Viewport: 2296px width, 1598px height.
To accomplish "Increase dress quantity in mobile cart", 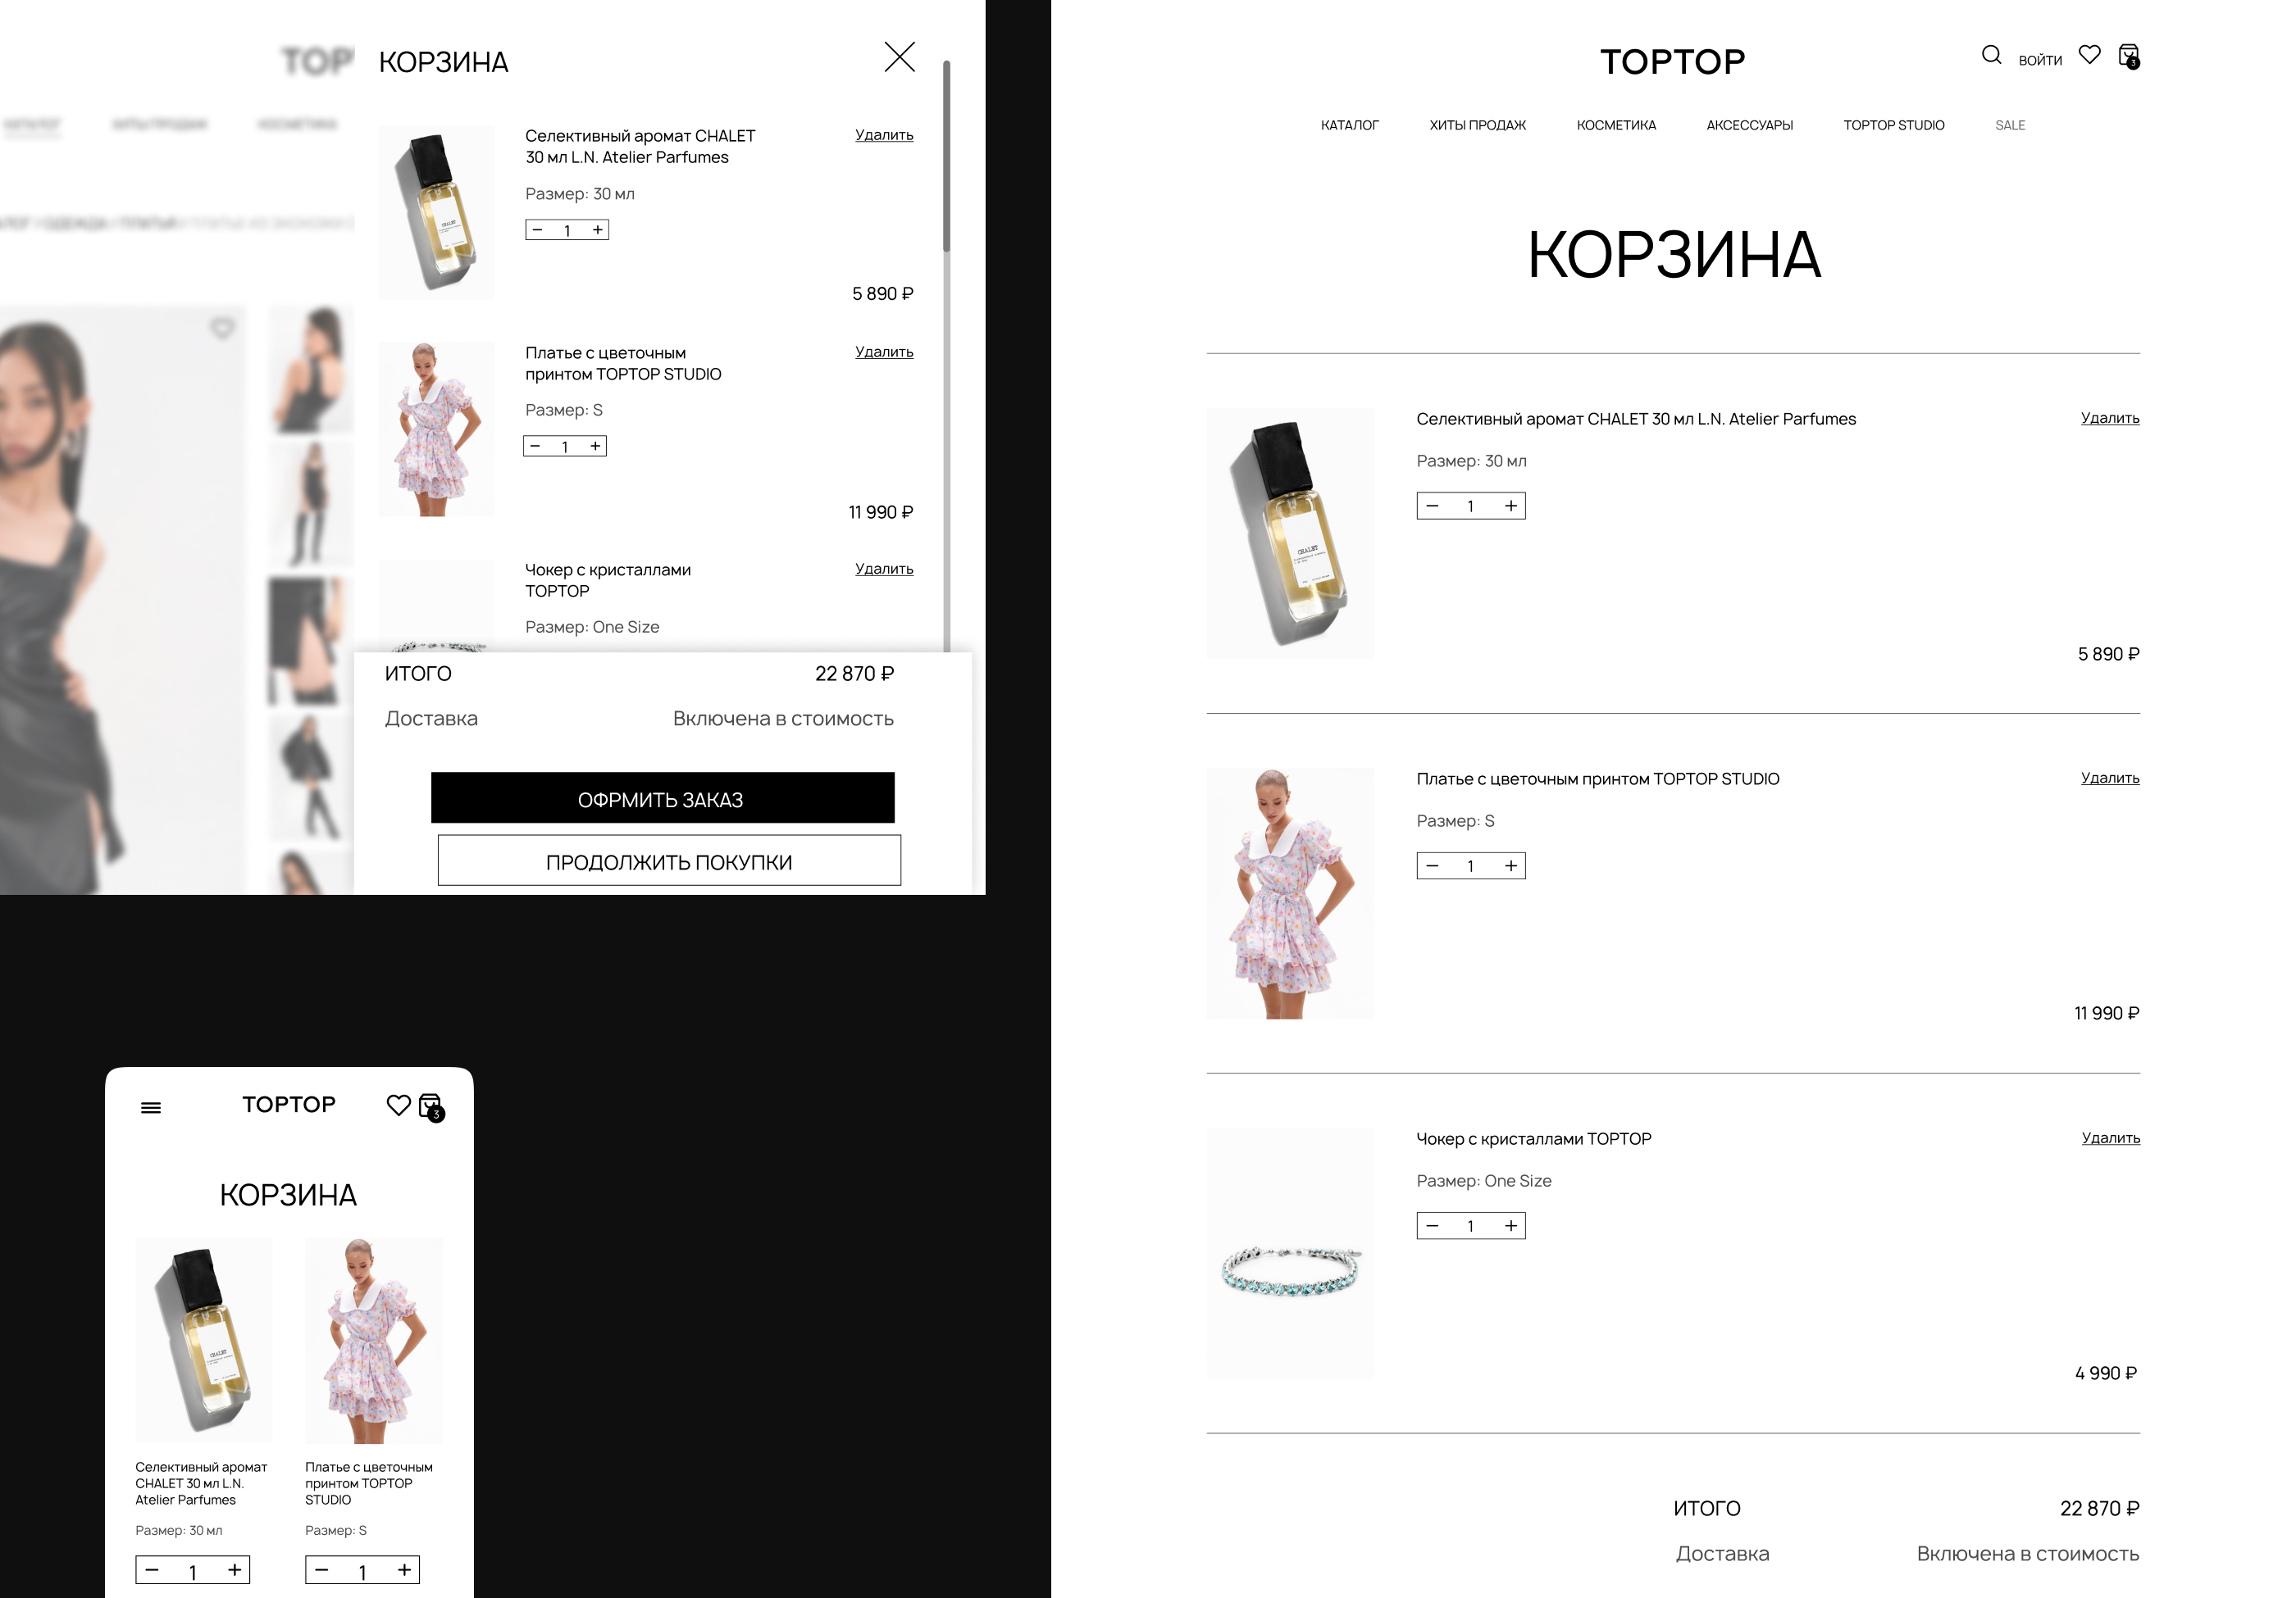I will click(x=404, y=1570).
